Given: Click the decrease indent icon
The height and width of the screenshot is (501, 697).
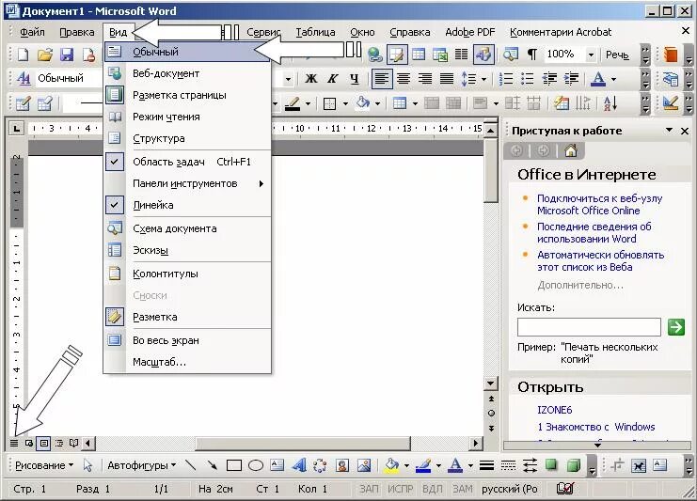Looking at the screenshot, I should pyautogui.click(x=549, y=79).
